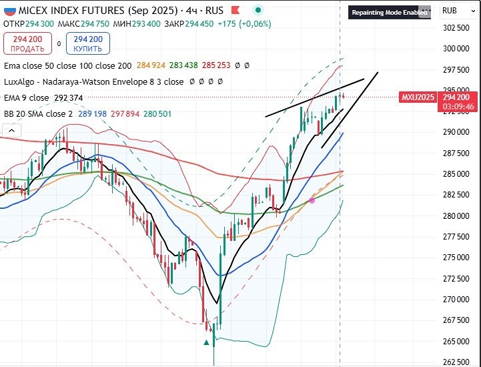The height and width of the screenshot is (367, 481).
Task: Click the Repainting Mode Enabled label
Action: point(388,13)
